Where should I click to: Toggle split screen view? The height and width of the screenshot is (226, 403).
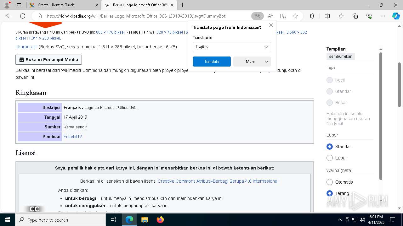coord(327,16)
